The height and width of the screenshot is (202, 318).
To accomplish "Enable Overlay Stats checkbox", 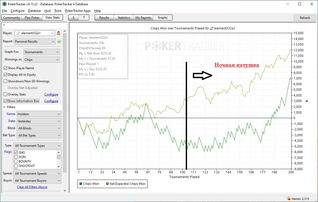I will tap(6, 94).
